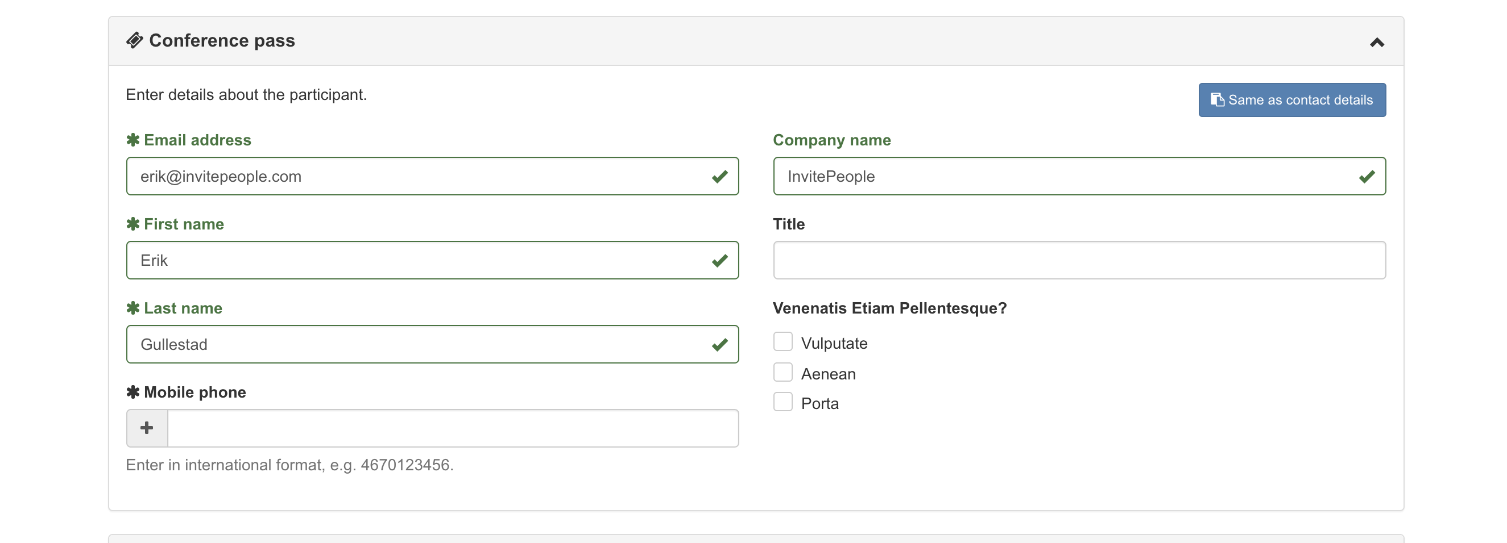Viewport: 1507px width, 543px height.
Task: Focus the Mobile phone number input
Action: pyautogui.click(x=453, y=428)
